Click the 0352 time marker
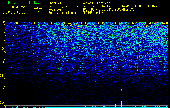The width and height of the screenshot is (170, 108). [35, 23]
